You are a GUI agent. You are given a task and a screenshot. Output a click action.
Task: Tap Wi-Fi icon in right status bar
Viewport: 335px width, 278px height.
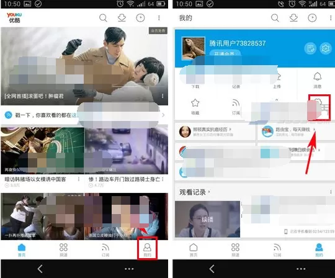click(302, 4)
